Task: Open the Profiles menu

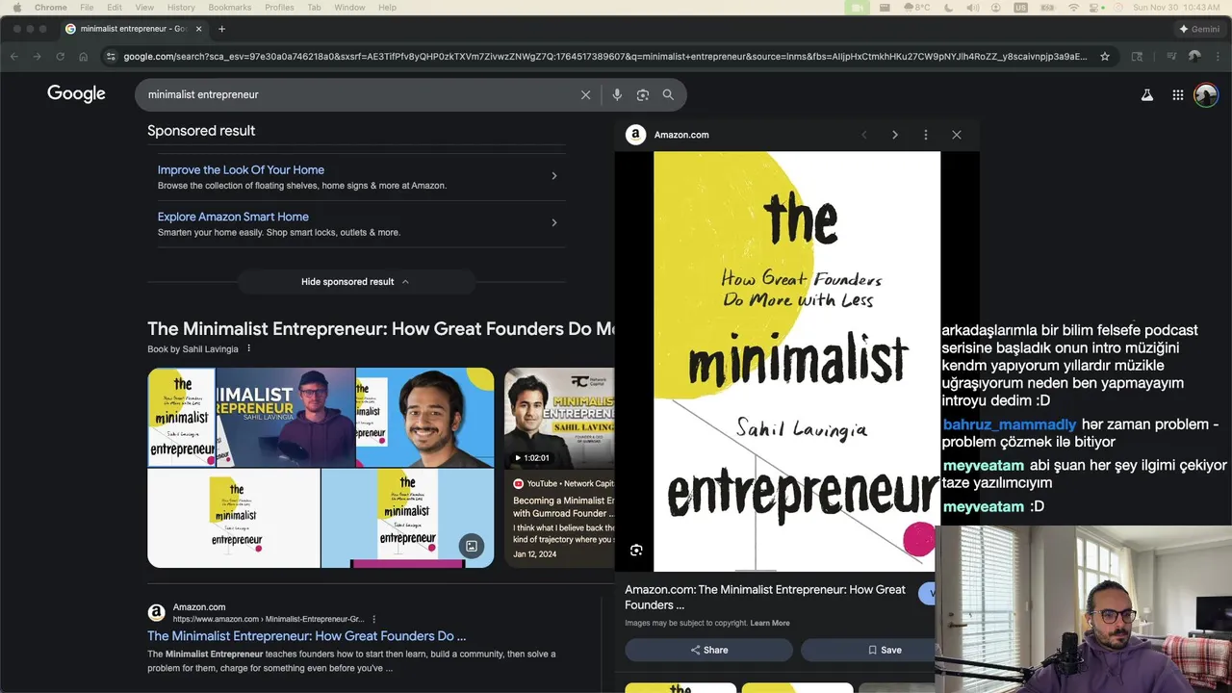Action: (279, 8)
